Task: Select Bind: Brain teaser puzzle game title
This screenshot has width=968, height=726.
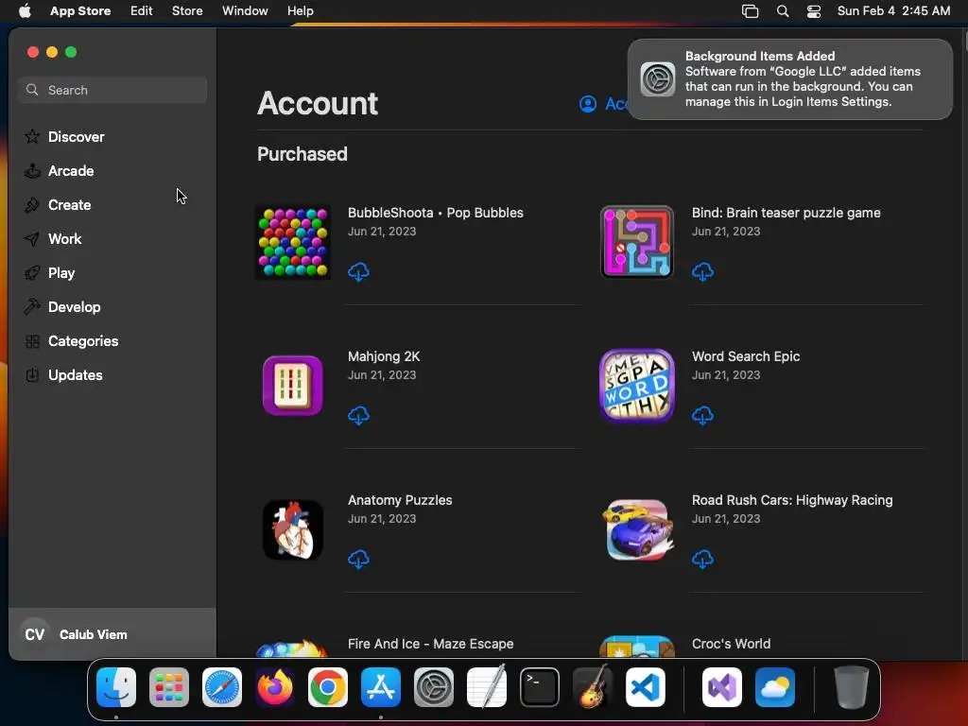Action: tap(786, 213)
